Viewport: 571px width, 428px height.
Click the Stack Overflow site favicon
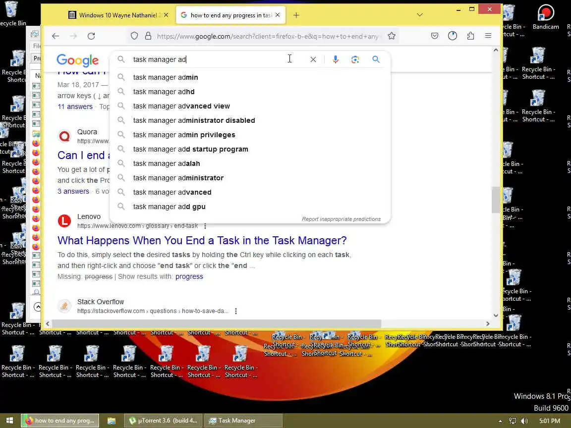[x=64, y=306]
